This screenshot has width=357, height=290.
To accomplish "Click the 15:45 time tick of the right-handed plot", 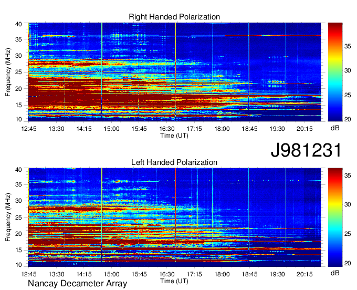I will [x=139, y=129].
